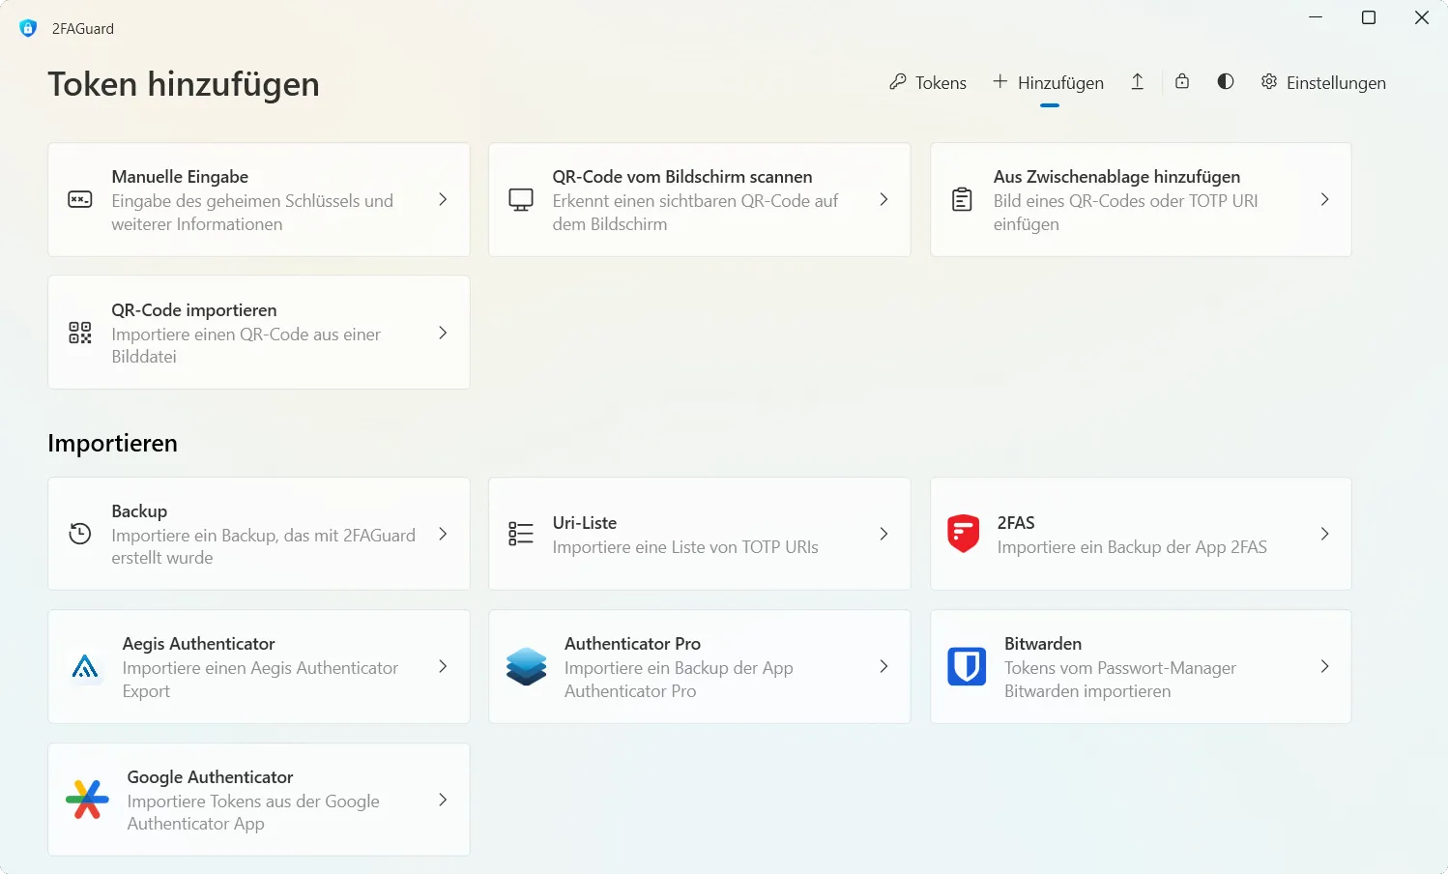Click text 'Tokens vom Passwort-Manager Bitwarden importieren'
Image resolution: width=1448 pixels, height=874 pixels.
[x=1120, y=680]
